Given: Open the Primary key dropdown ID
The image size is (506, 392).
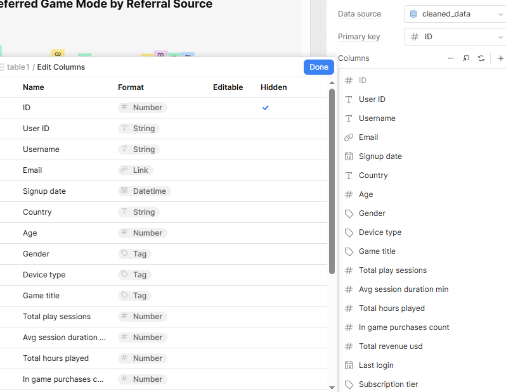Looking at the screenshot, I should click(455, 37).
